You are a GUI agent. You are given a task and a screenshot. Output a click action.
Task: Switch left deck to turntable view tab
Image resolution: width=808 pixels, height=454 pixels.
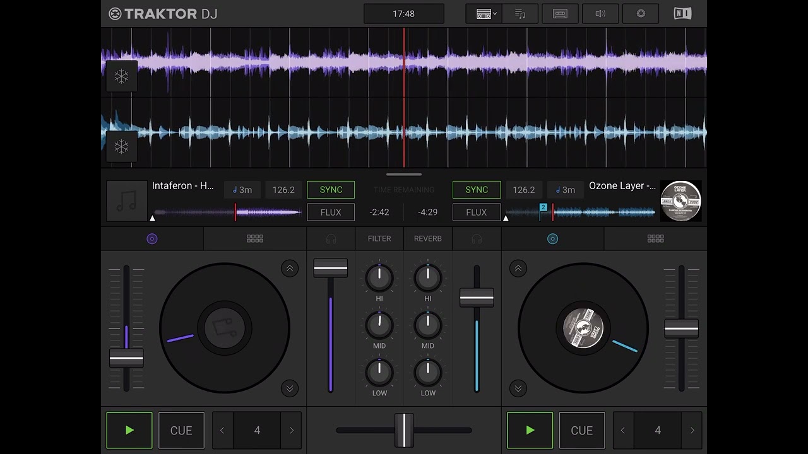[152, 239]
